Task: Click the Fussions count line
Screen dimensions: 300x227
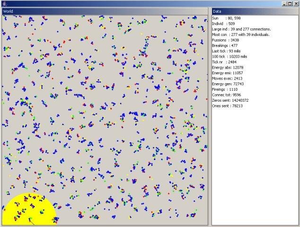Action: 225,40
